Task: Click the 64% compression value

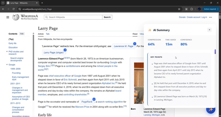Action: pyautogui.click(x=151, y=44)
